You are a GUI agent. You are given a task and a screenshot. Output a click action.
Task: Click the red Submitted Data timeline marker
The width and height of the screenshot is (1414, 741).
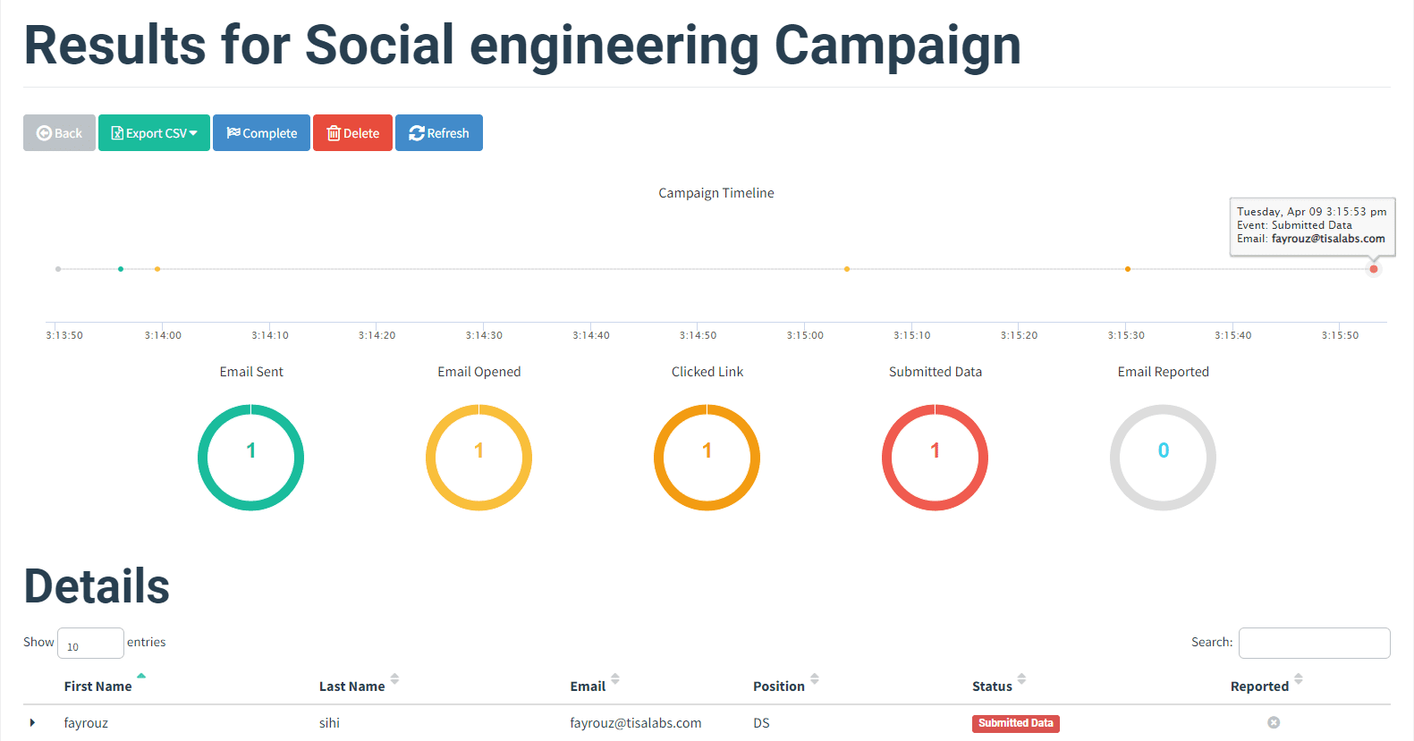click(x=1374, y=268)
